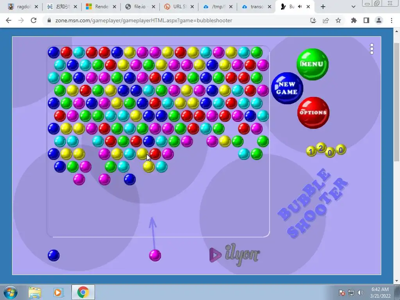Viewport: 400px width, 300px height.
Task: View site information via the lock icon
Action: [50, 20]
